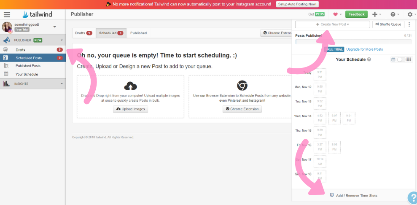Click the Published Posts sidebar icon
Screen dimensions: 417x205
6,66
